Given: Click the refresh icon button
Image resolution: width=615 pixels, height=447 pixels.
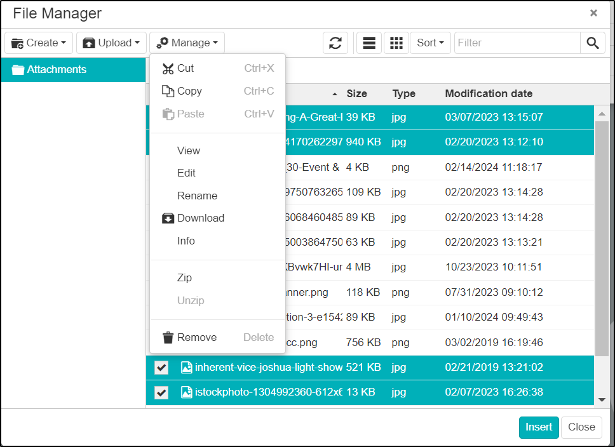Looking at the screenshot, I should [335, 43].
